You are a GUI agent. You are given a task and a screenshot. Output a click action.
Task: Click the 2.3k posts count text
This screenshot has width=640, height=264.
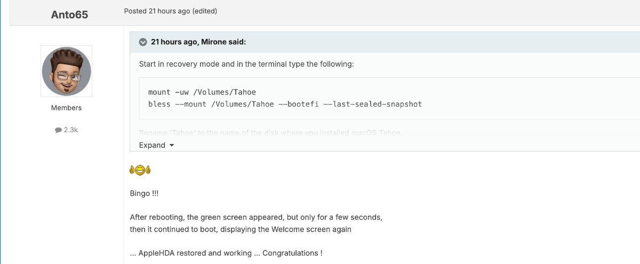pyautogui.click(x=71, y=130)
